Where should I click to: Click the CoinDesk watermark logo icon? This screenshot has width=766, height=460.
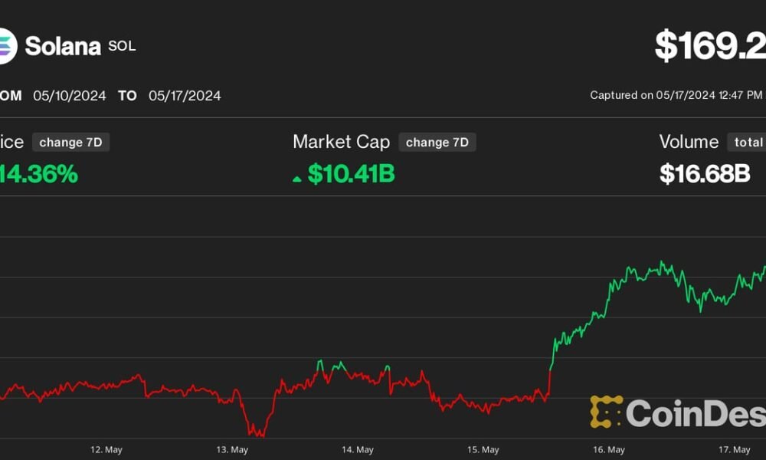click(605, 412)
